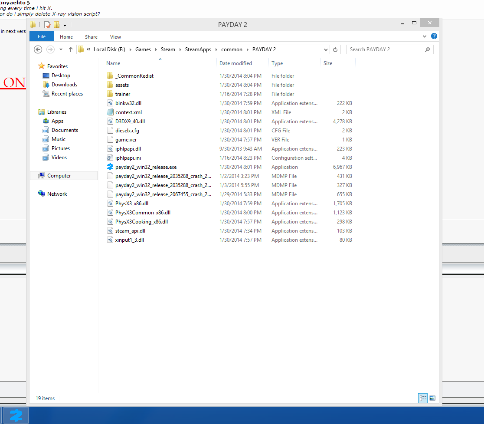Viewport: 484px width, 424px height.
Task: Click the Properties quick access icon
Action: (x=47, y=24)
